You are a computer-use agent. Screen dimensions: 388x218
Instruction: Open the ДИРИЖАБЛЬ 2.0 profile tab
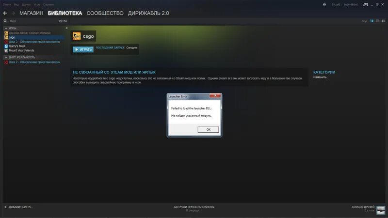[148, 13]
